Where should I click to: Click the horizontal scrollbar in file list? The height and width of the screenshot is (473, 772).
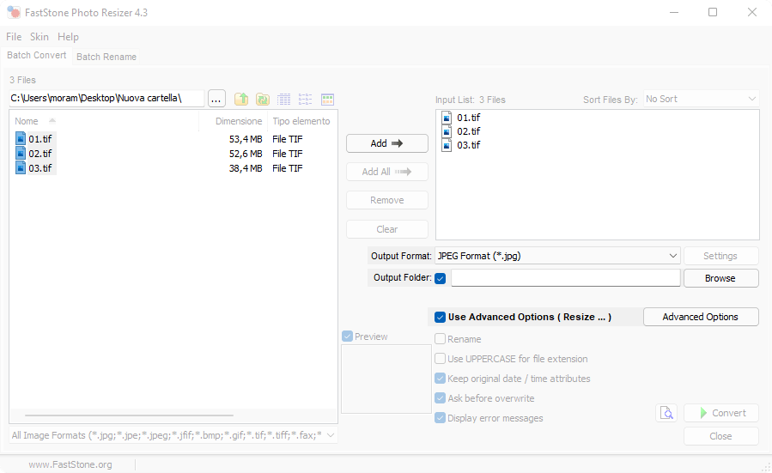coord(129,415)
